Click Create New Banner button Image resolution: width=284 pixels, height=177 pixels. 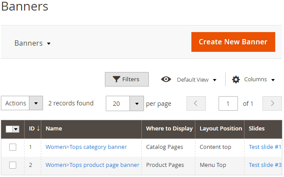tap(233, 42)
